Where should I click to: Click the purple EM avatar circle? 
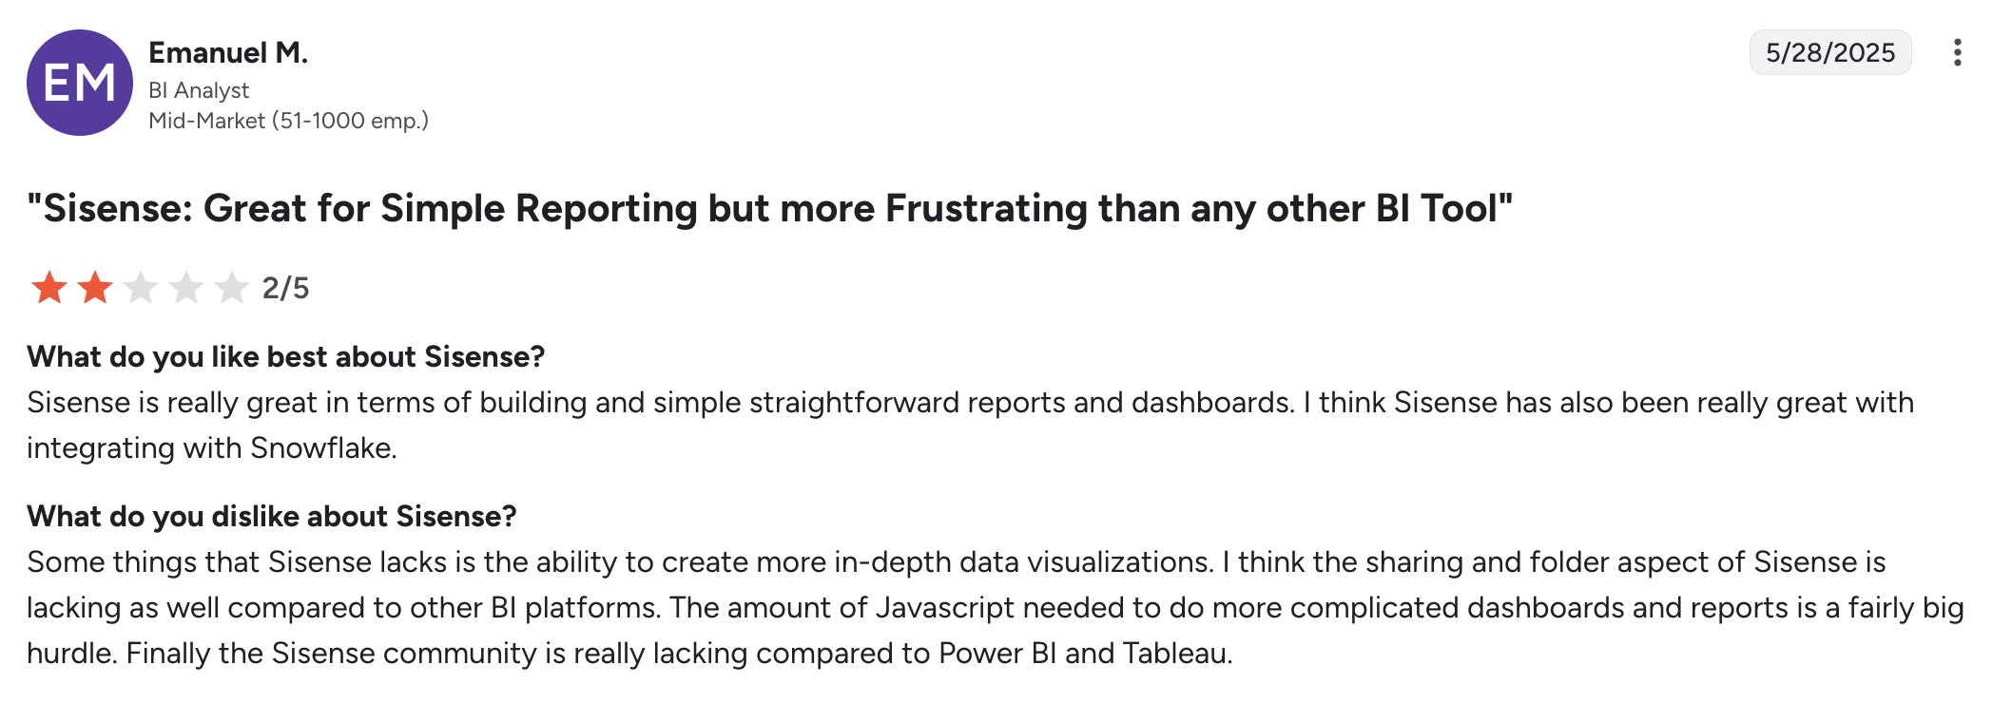pyautogui.click(x=80, y=83)
